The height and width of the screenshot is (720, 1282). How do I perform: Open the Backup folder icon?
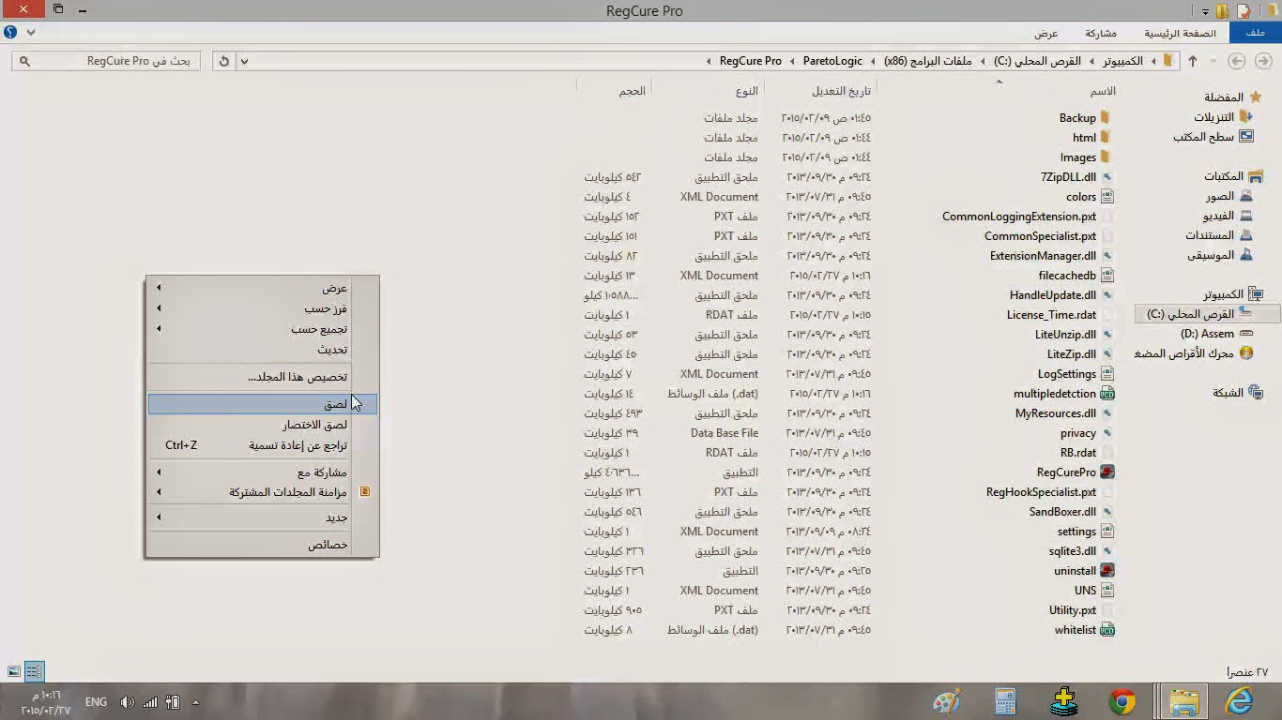(1105, 118)
